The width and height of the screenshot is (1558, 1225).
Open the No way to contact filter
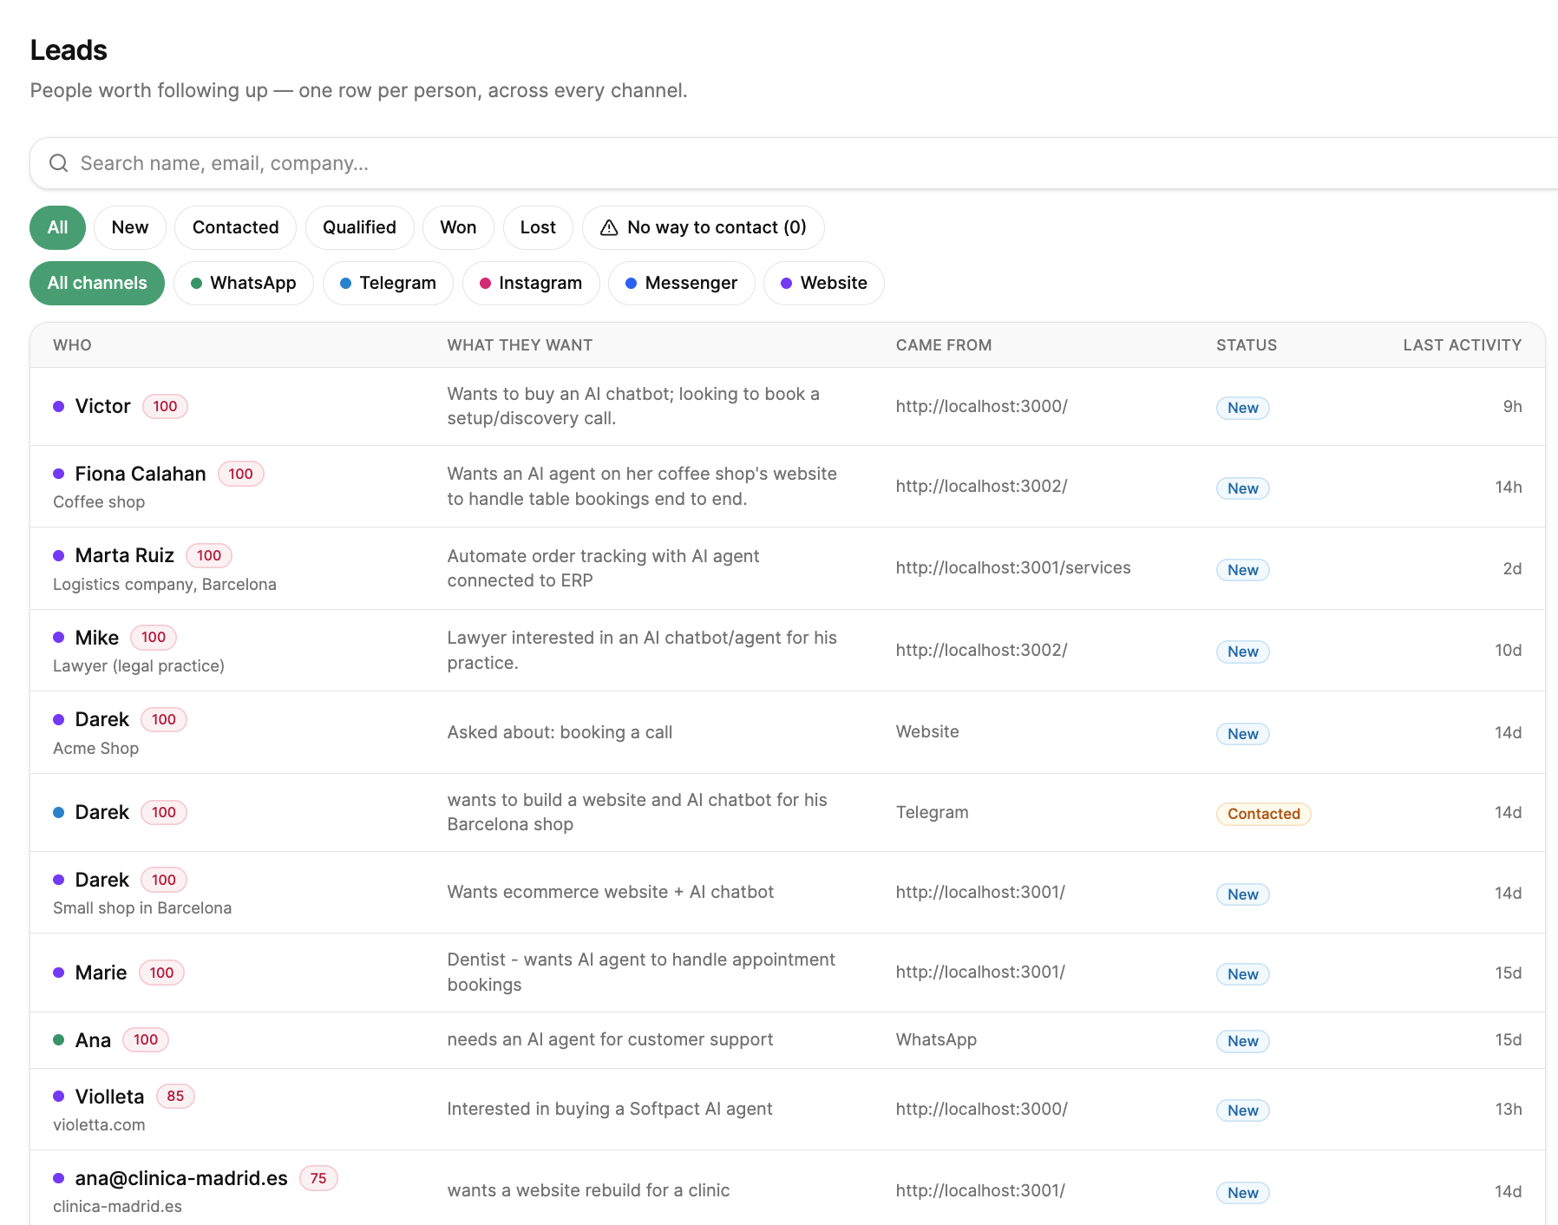click(703, 227)
